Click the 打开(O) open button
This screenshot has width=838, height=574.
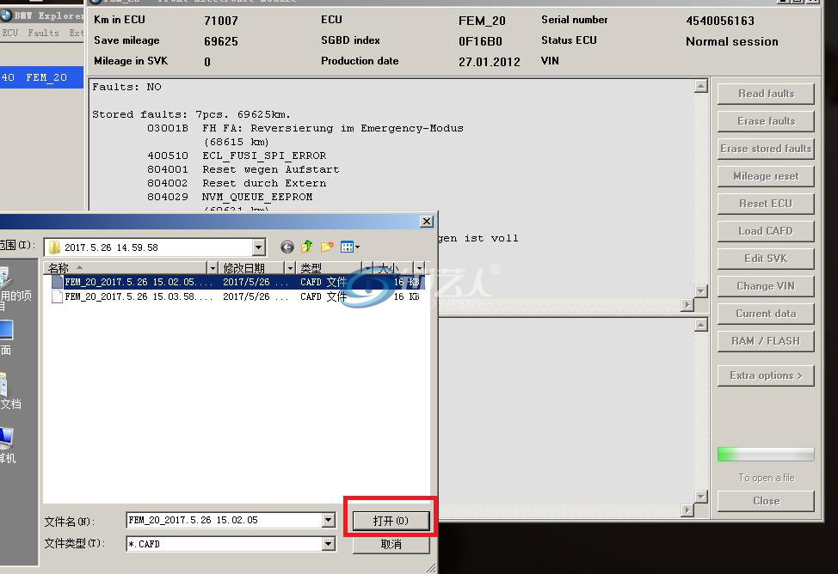(x=391, y=521)
